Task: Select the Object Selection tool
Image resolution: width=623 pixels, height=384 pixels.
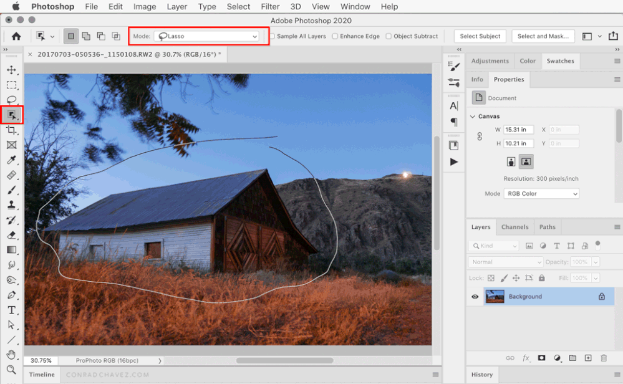Action: pyautogui.click(x=11, y=115)
